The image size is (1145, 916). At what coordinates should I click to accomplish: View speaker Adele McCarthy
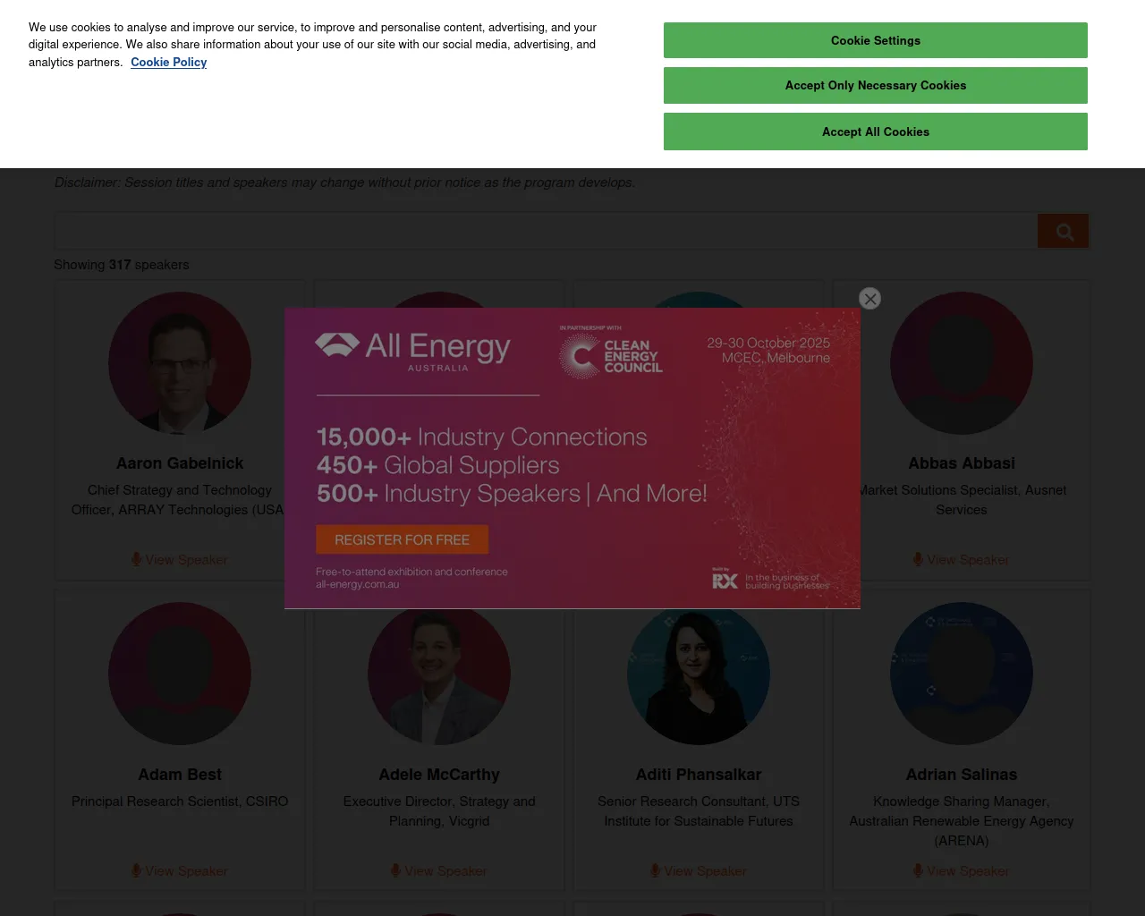pos(439,871)
